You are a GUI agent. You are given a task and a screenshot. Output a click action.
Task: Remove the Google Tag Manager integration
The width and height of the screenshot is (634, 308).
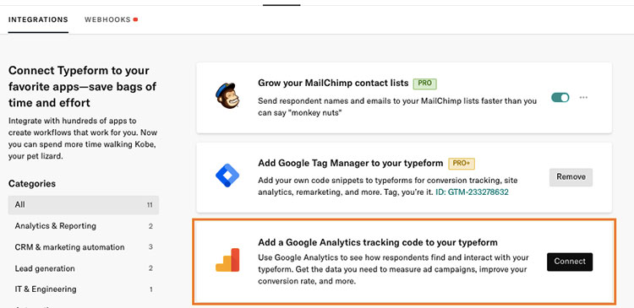pos(571,177)
